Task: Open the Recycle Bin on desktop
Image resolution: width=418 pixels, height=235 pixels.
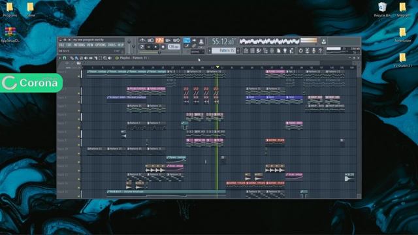Action: click(382, 10)
